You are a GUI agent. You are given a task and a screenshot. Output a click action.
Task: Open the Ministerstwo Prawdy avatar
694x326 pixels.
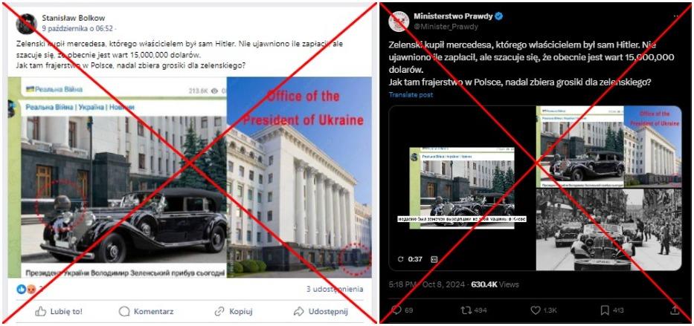[x=399, y=22]
